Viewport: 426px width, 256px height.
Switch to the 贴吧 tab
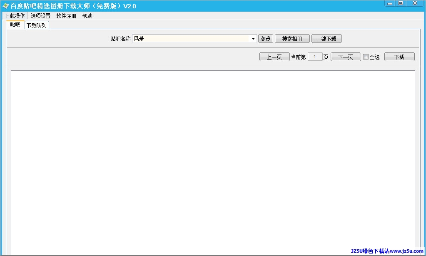coord(15,25)
